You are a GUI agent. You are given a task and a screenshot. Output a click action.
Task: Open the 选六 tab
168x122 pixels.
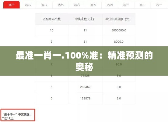77,5
